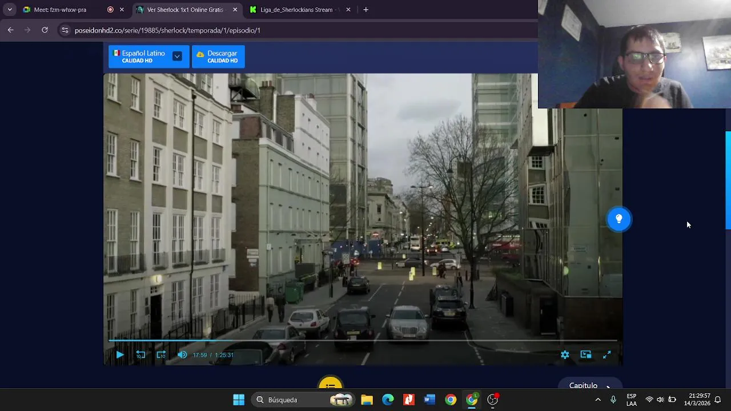Open the tab search dropdown
This screenshot has width=731, height=411.
[10, 10]
